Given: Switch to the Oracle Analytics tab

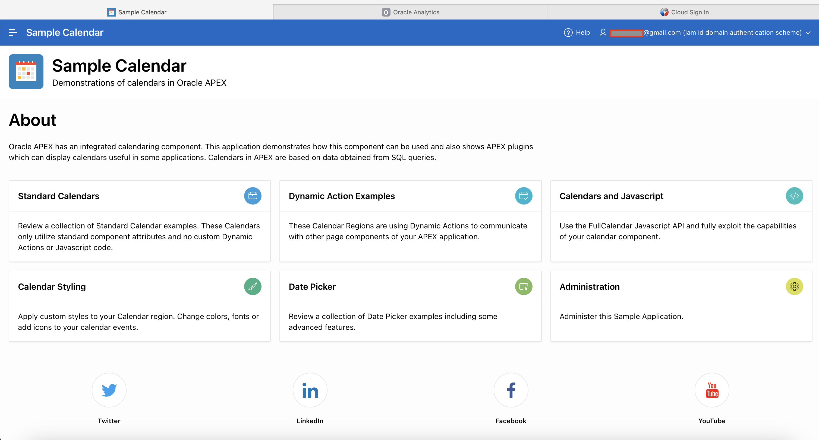Looking at the screenshot, I should click(x=410, y=12).
